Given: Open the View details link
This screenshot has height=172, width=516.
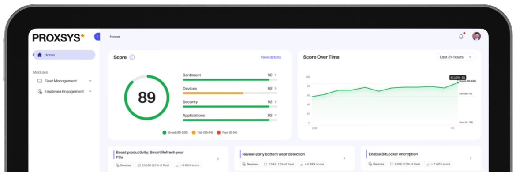Looking at the screenshot, I should click(x=271, y=57).
